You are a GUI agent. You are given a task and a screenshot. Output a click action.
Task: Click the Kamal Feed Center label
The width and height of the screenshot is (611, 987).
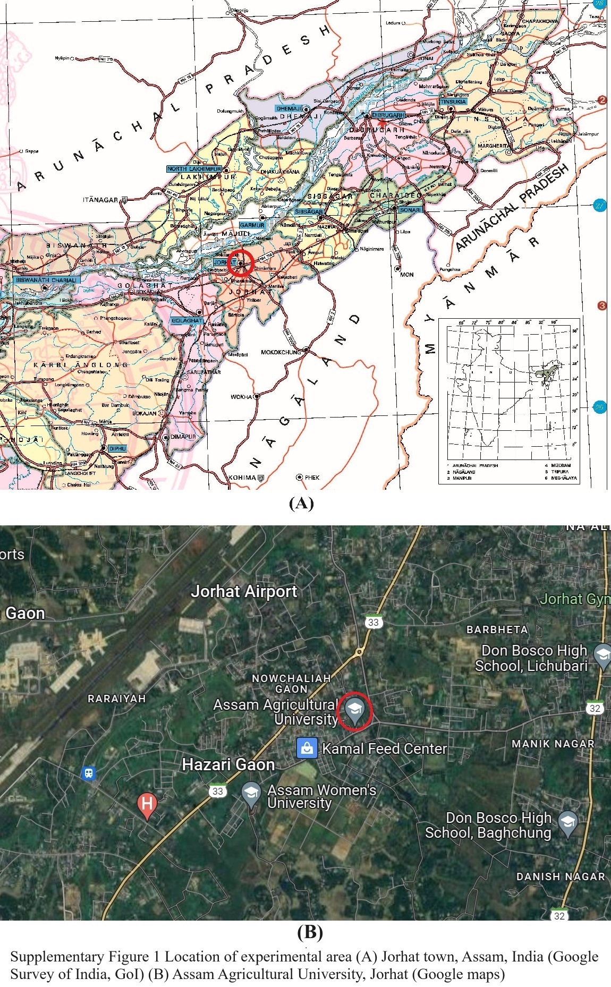point(384,748)
